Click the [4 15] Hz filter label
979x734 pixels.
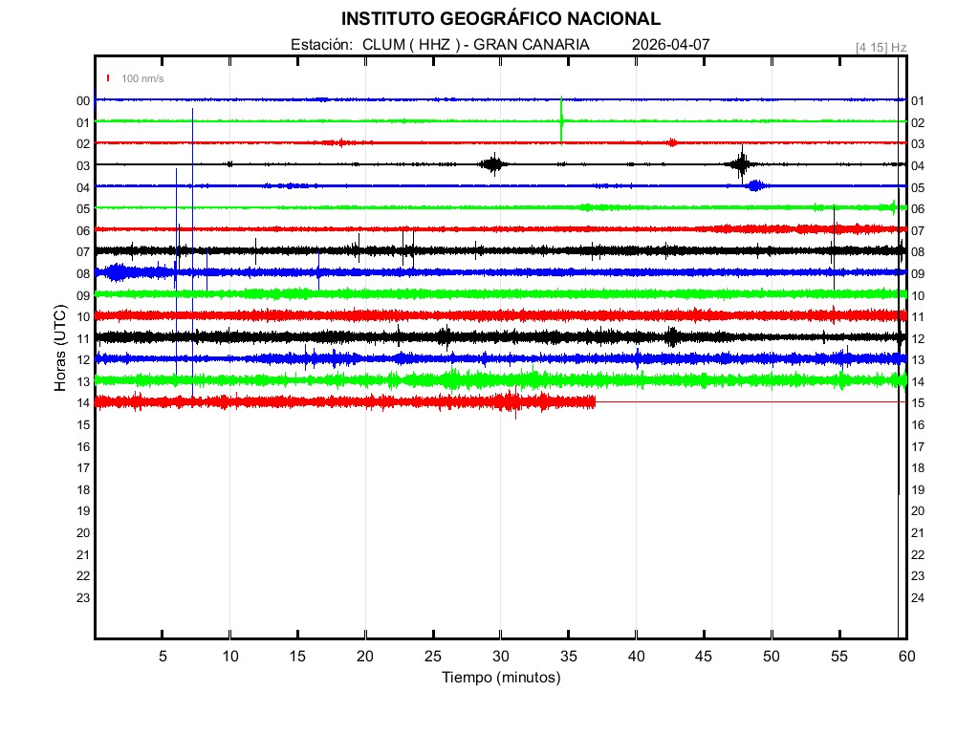click(881, 47)
